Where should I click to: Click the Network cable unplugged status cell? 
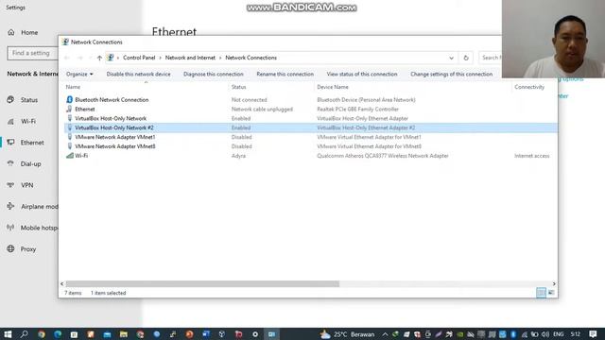[x=262, y=110]
